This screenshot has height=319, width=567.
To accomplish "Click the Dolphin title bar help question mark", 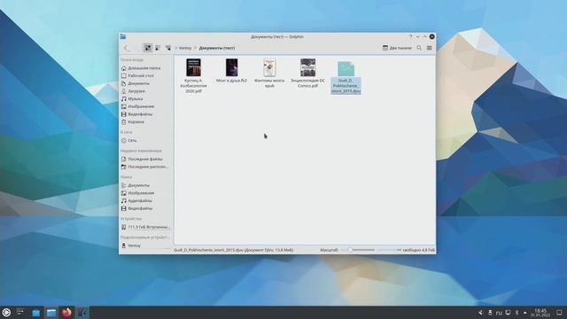I will click(410, 37).
